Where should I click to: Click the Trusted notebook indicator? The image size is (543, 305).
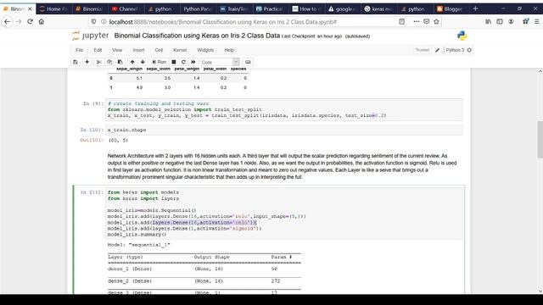[423, 50]
